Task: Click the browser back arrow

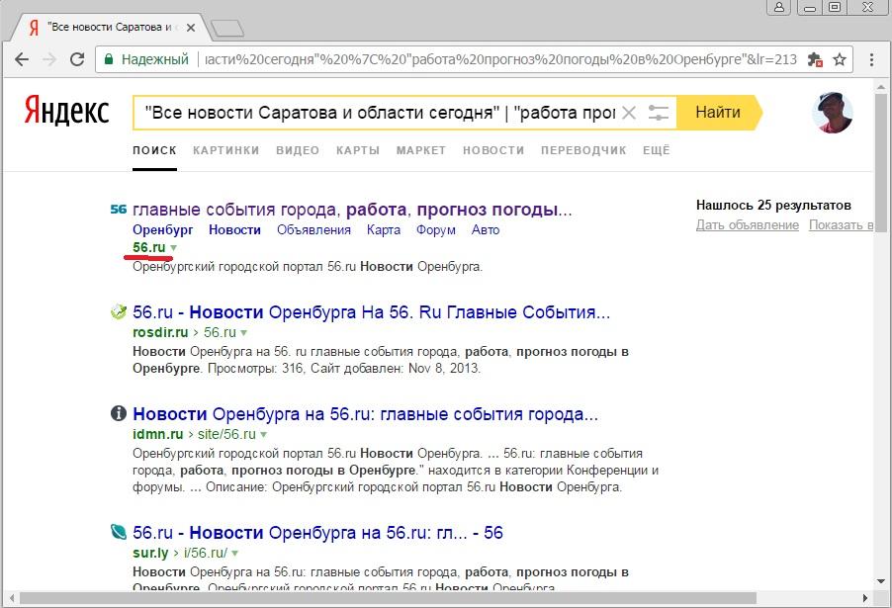Action: tap(22, 59)
